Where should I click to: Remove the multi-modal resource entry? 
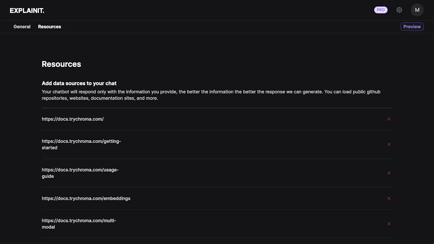point(389,224)
